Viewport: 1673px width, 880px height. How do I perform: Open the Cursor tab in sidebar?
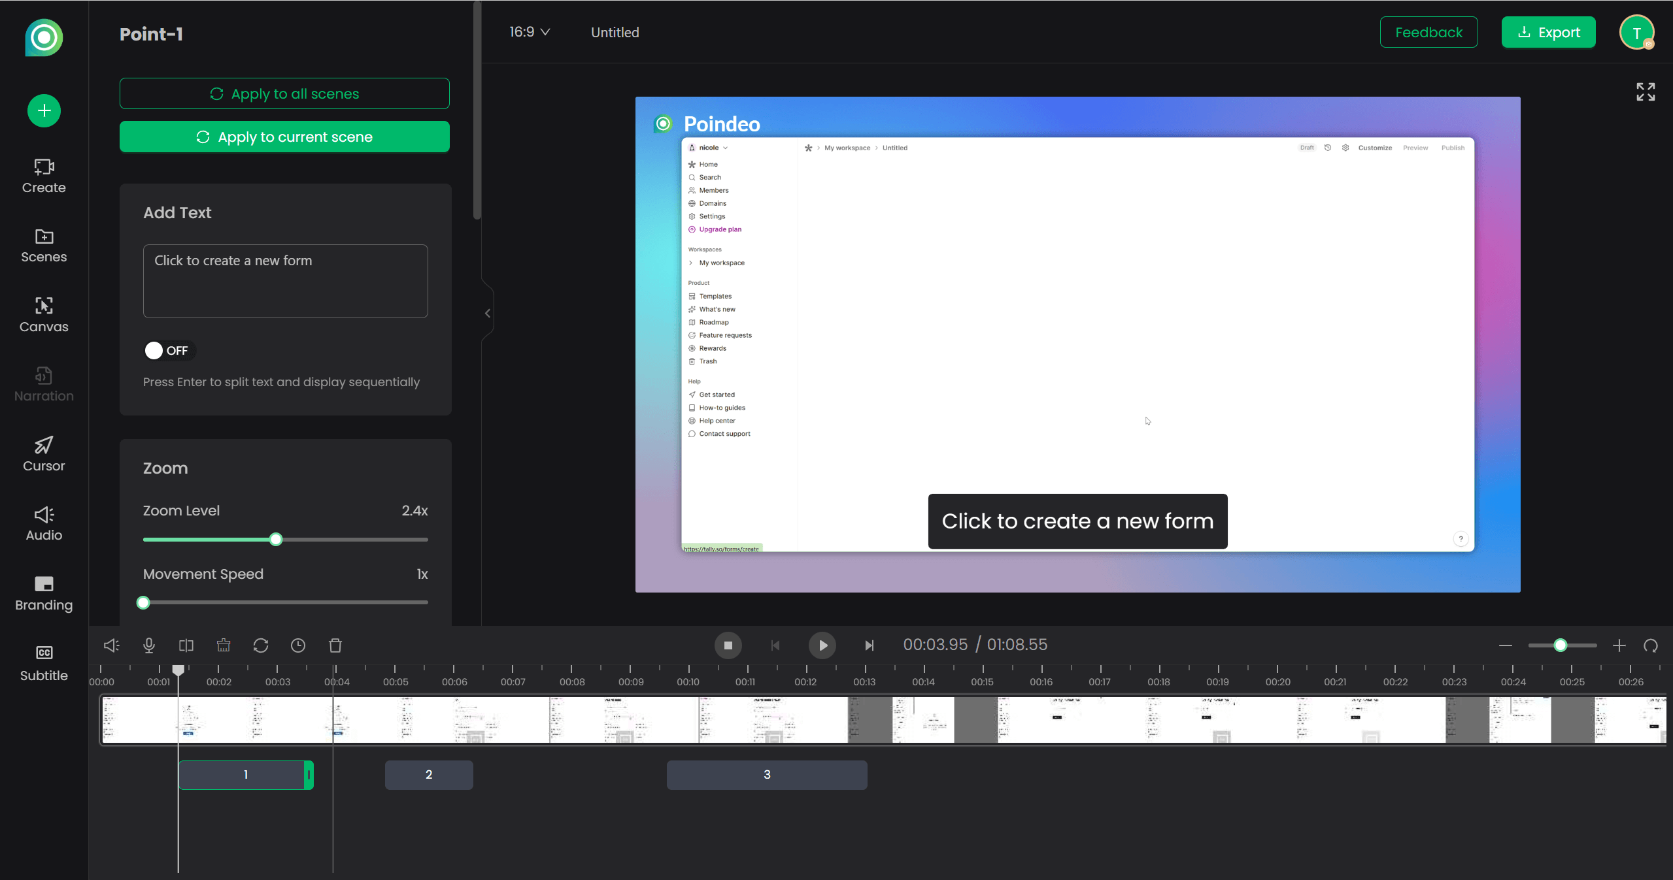click(x=44, y=453)
